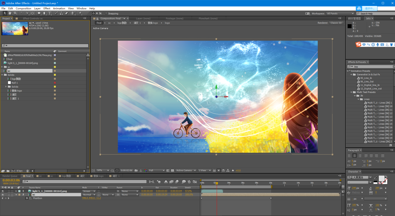Select the Horizontal Type tool

[50, 13]
